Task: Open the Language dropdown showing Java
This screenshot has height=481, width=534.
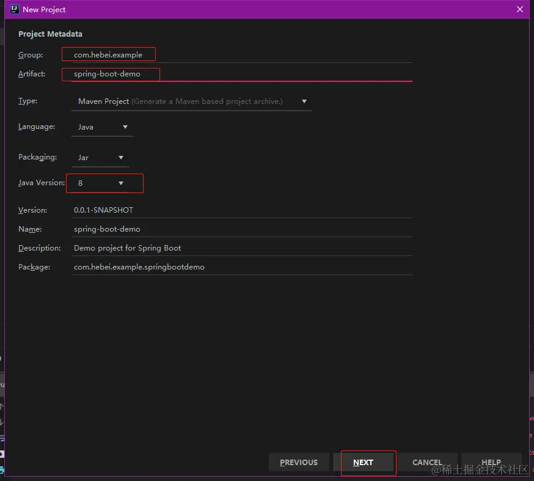Action: (x=102, y=127)
